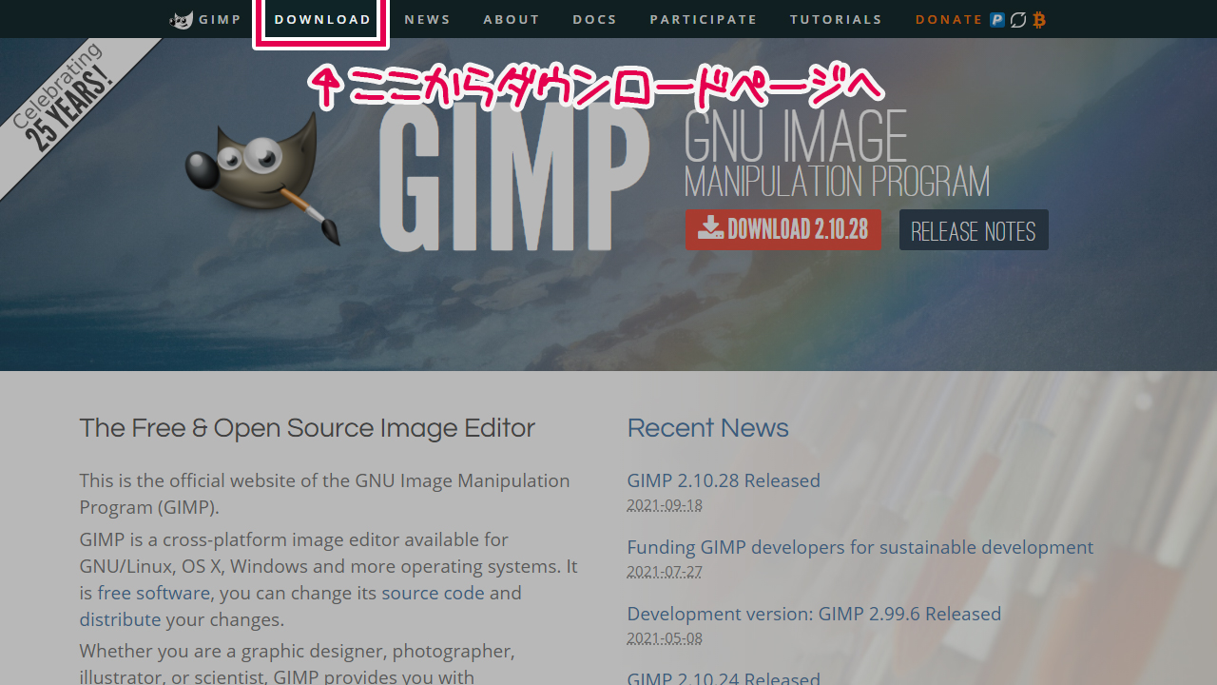
Task: Click the date 2021-07-27
Action: click(x=665, y=572)
